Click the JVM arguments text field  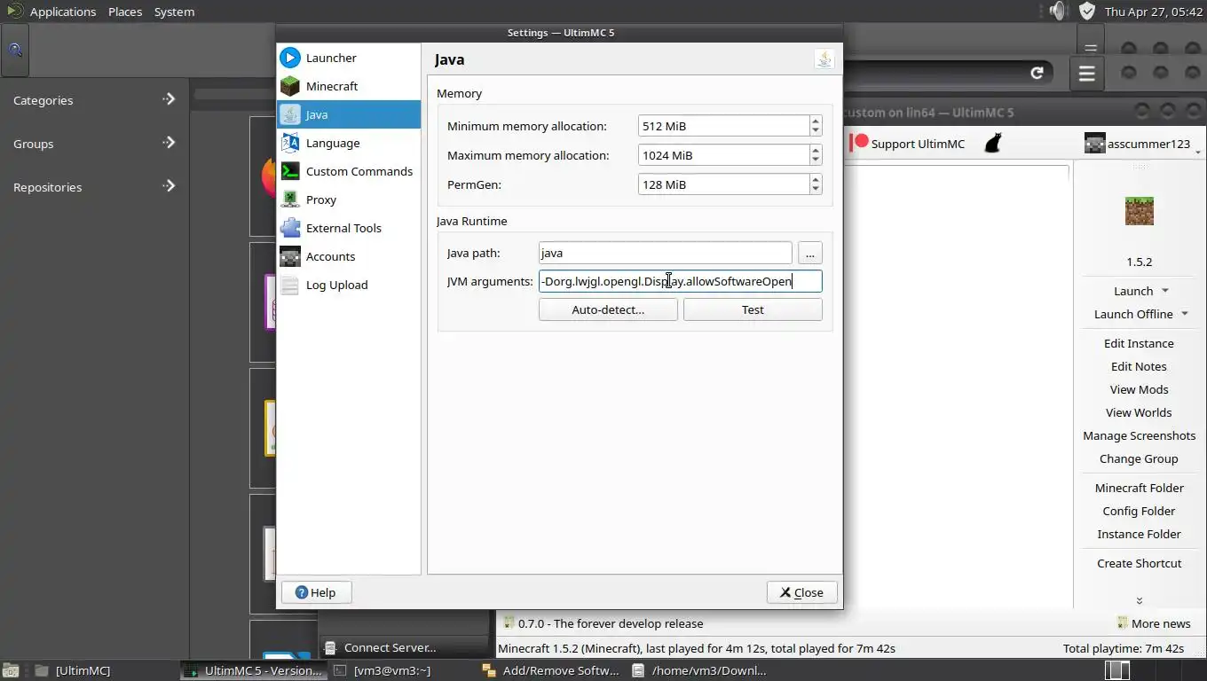[680, 281]
